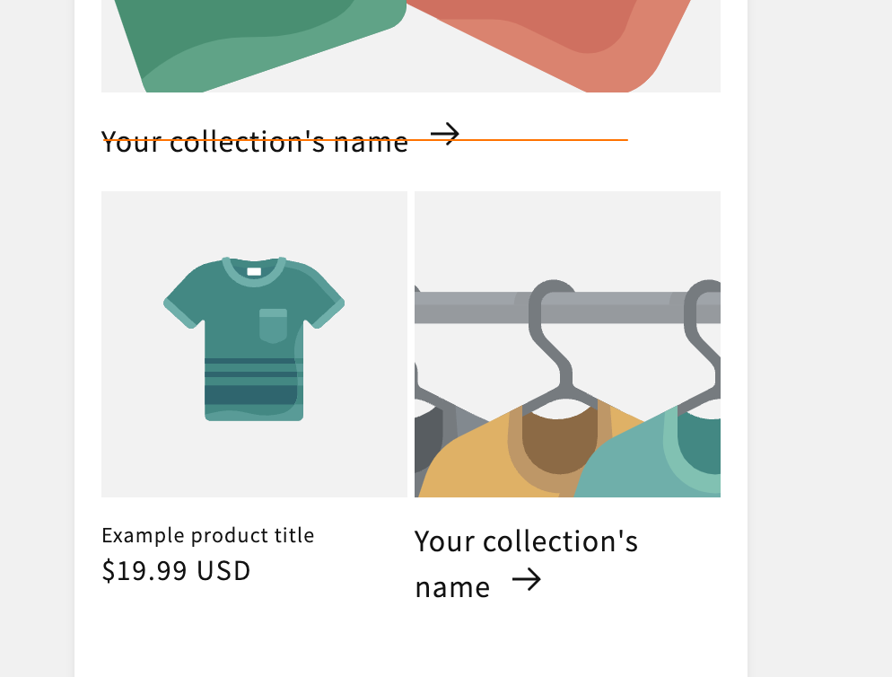Screen dimensions: 892x677
Task: Open the "Your collection's name" link below the rack
Action: click(x=526, y=542)
